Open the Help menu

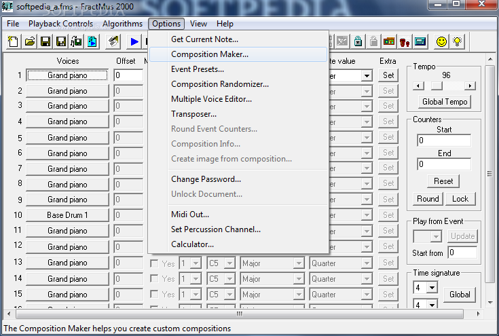click(225, 24)
